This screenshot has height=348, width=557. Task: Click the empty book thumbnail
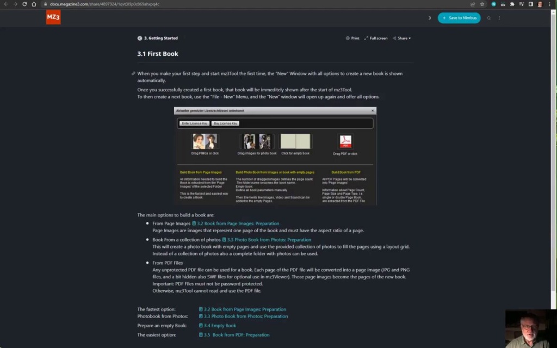pyautogui.click(x=295, y=141)
